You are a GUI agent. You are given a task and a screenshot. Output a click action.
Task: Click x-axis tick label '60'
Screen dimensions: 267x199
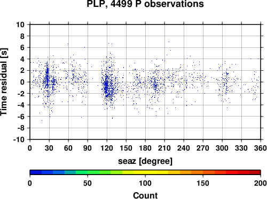pos(68,148)
